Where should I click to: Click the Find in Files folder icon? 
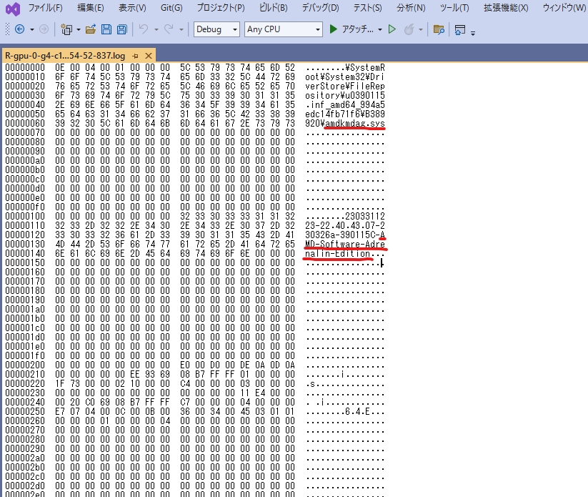(439, 29)
